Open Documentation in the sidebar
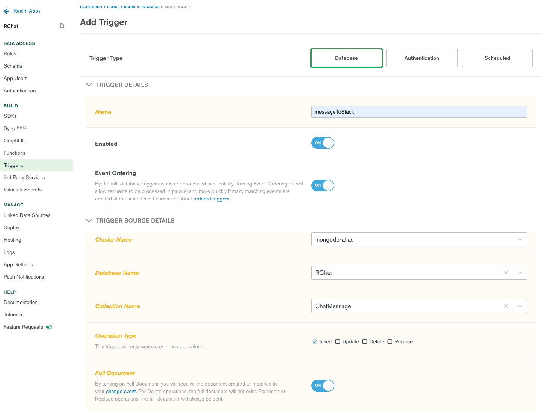 [21, 303]
